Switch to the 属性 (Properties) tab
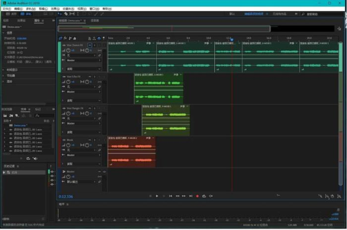The height and width of the screenshot is (230, 347). (x=37, y=21)
